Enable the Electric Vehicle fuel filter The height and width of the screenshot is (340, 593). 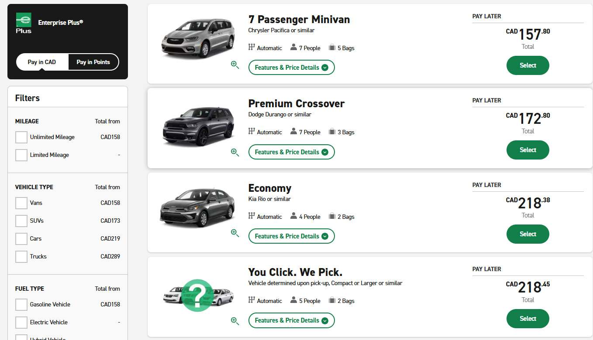pyautogui.click(x=21, y=323)
